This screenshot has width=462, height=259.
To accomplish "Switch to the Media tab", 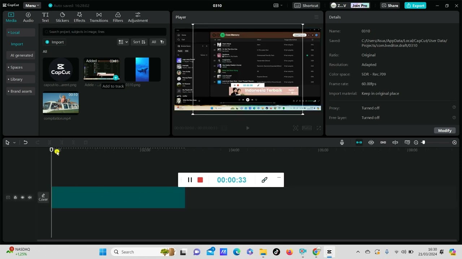I will tap(11, 17).
